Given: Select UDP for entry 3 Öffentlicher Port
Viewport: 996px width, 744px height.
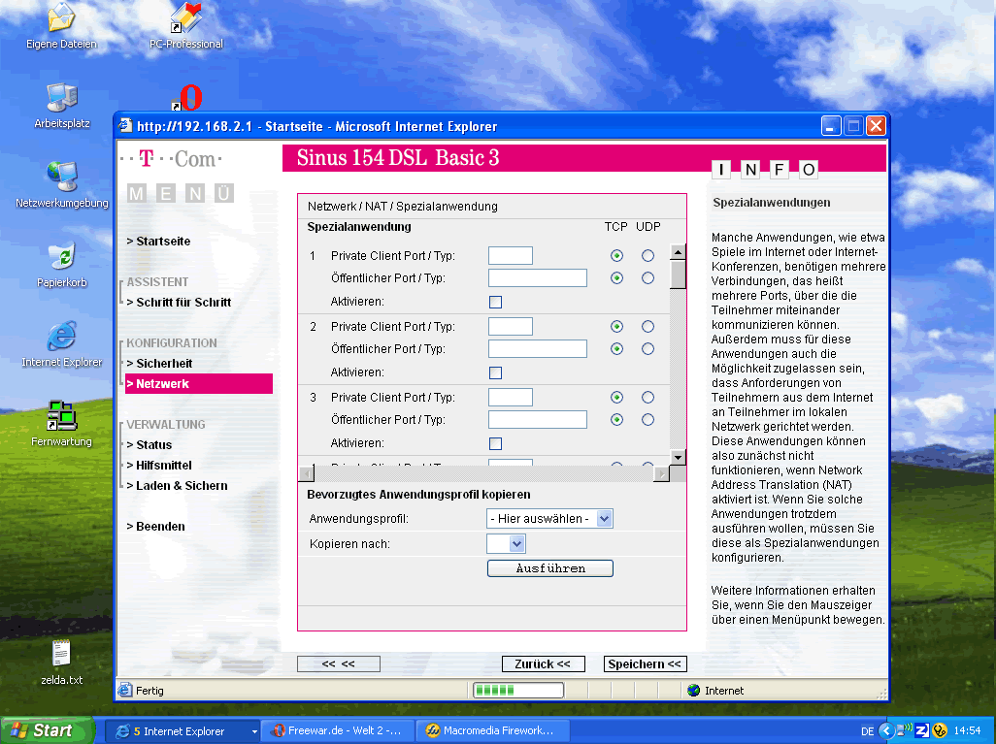Looking at the screenshot, I should 647,420.
